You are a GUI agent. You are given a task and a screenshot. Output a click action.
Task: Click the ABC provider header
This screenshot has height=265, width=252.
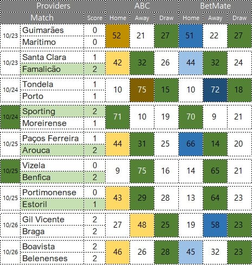click(142, 6)
